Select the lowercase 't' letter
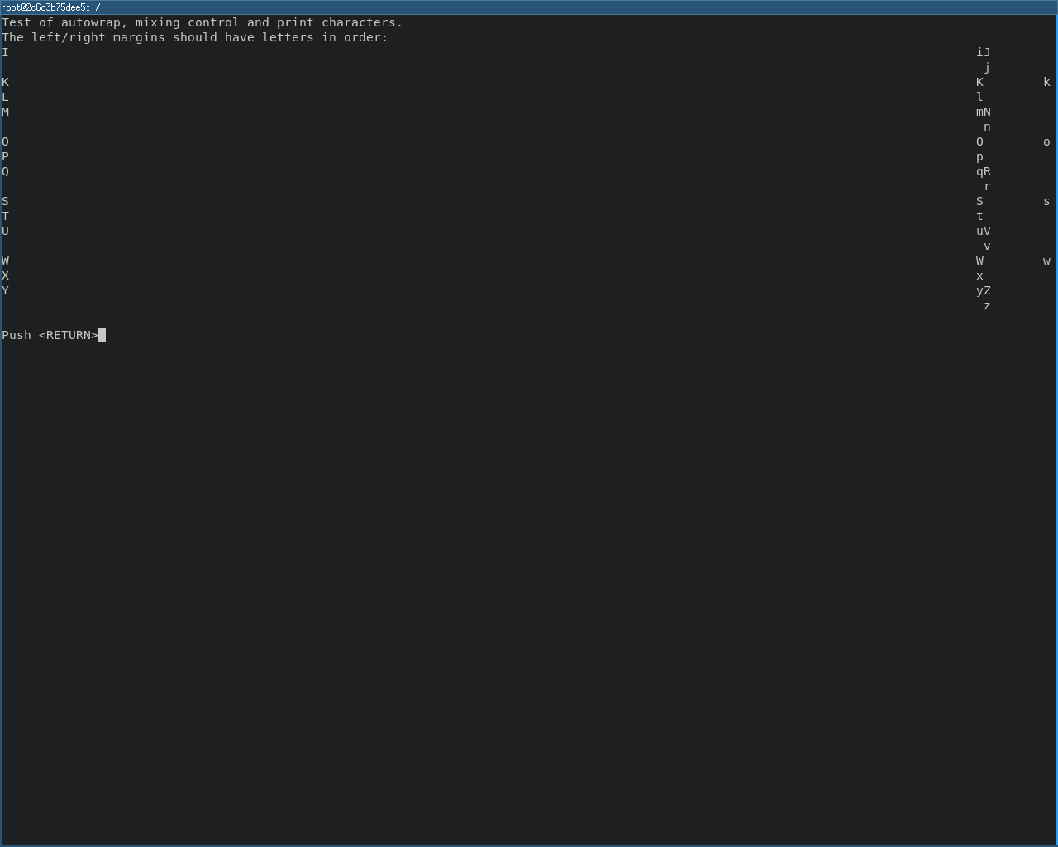1058x847 pixels. [979, 216]
